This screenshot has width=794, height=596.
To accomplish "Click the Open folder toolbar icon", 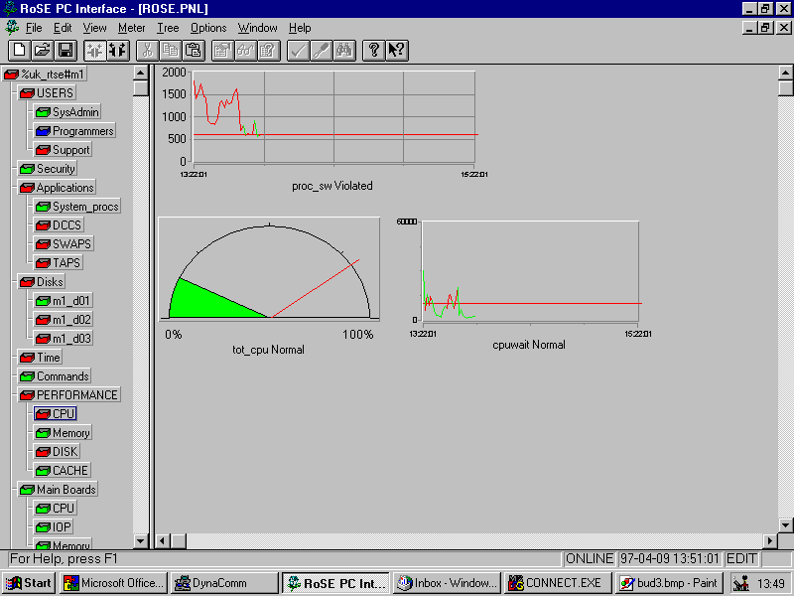I will pos(42,50).
